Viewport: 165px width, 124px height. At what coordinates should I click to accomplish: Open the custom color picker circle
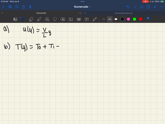[x=147, y=19]
